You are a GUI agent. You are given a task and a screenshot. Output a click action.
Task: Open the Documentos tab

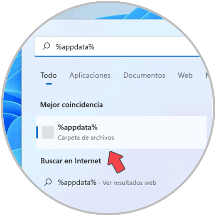point(144,76)
